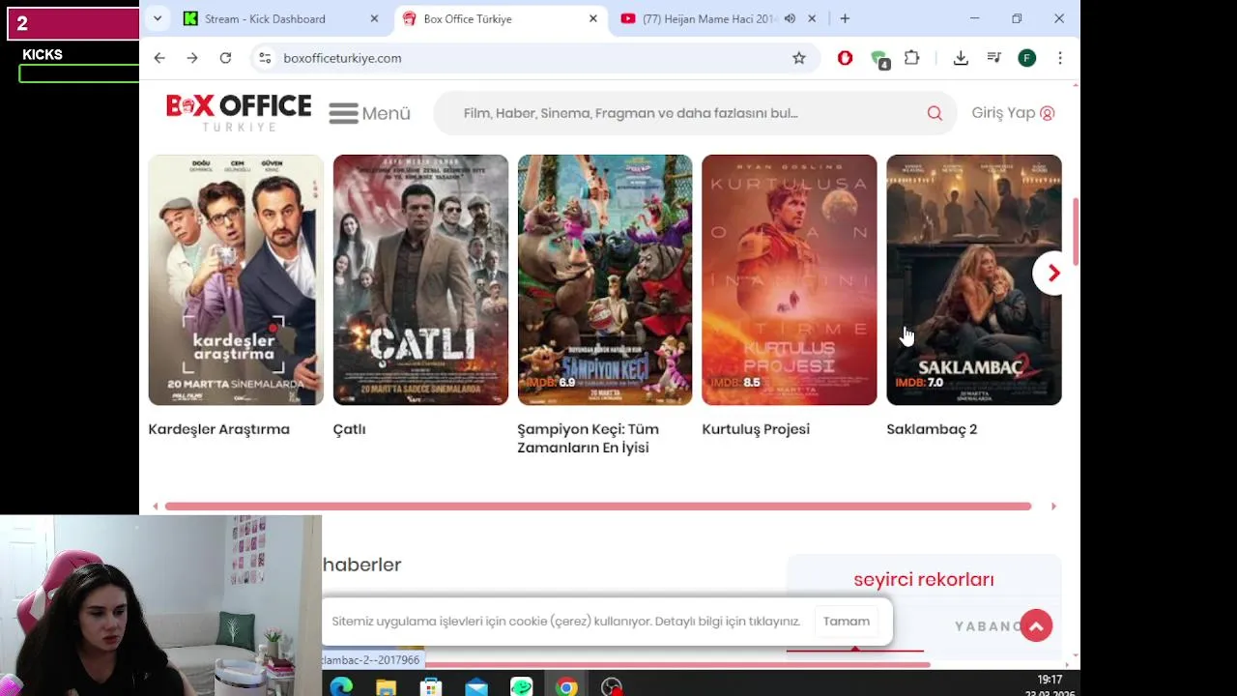This screenshot has height=696, width=1237.
Task: Open Microsoft Edge from the taskbar
Action: 341,687
